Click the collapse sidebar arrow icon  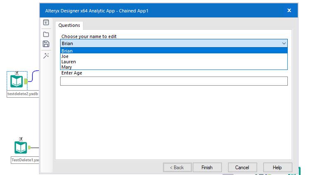tap(46, 23)
